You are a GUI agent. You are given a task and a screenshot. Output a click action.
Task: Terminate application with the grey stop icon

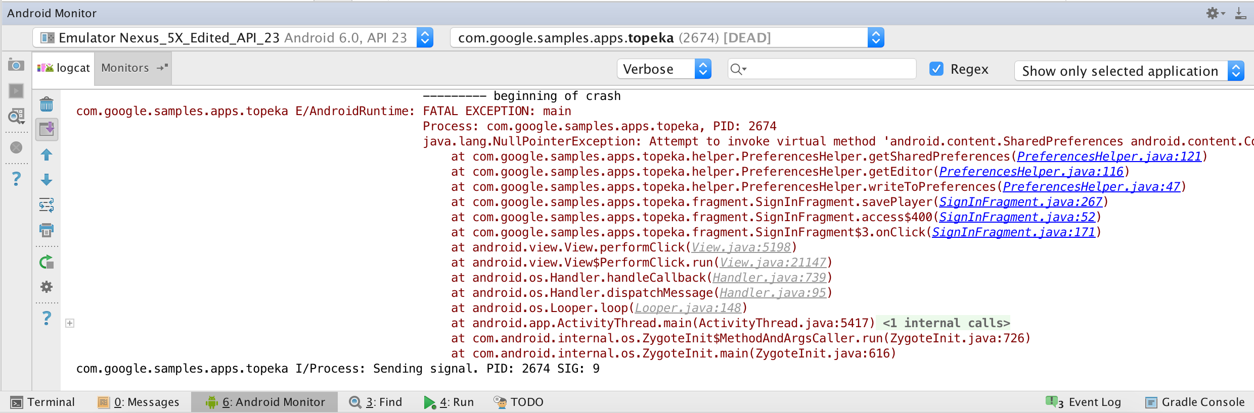(16, 147)
